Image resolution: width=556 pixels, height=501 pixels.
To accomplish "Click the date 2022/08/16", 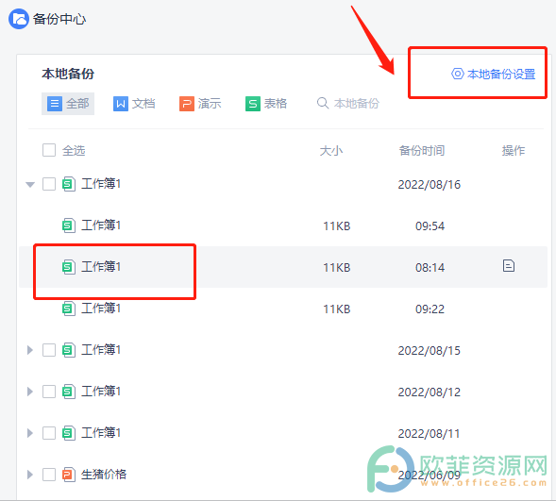I will 430,185.
